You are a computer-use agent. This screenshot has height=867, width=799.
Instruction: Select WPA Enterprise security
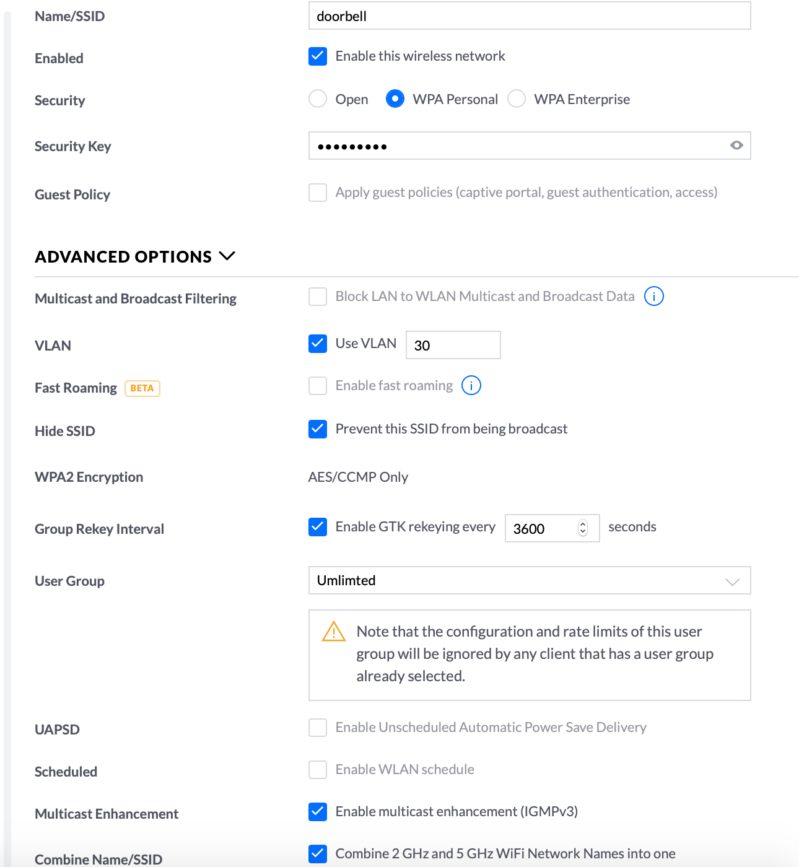pos(517,98)
